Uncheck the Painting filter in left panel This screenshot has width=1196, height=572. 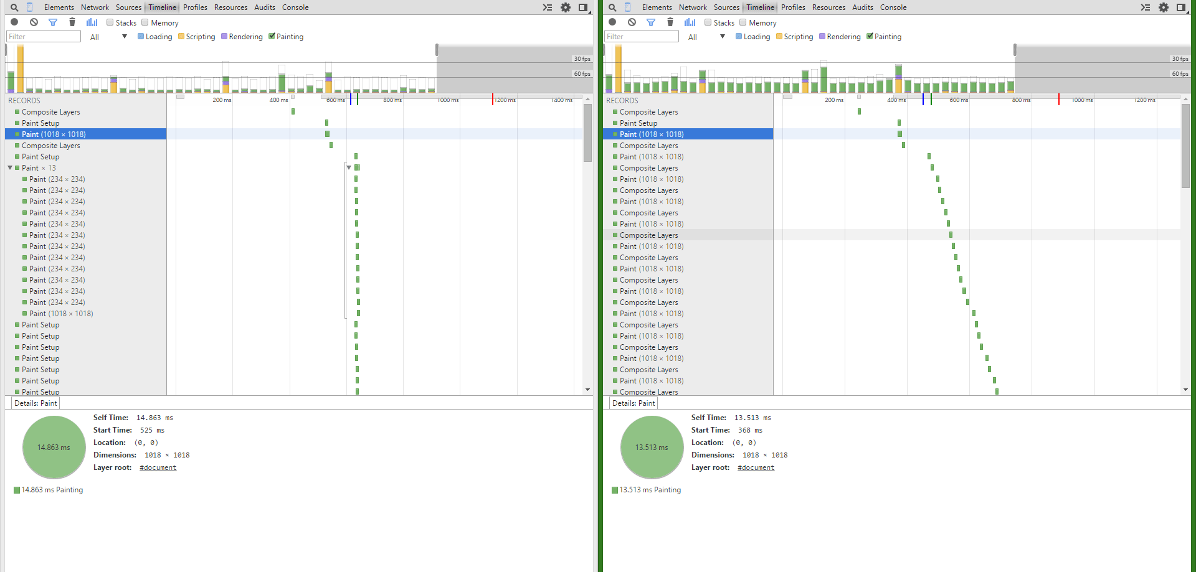272,36
